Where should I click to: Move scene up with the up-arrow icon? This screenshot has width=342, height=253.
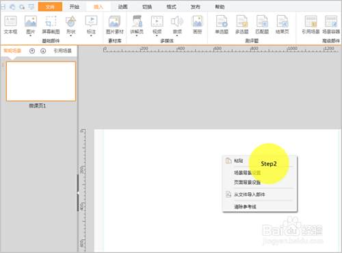point(32,51)
